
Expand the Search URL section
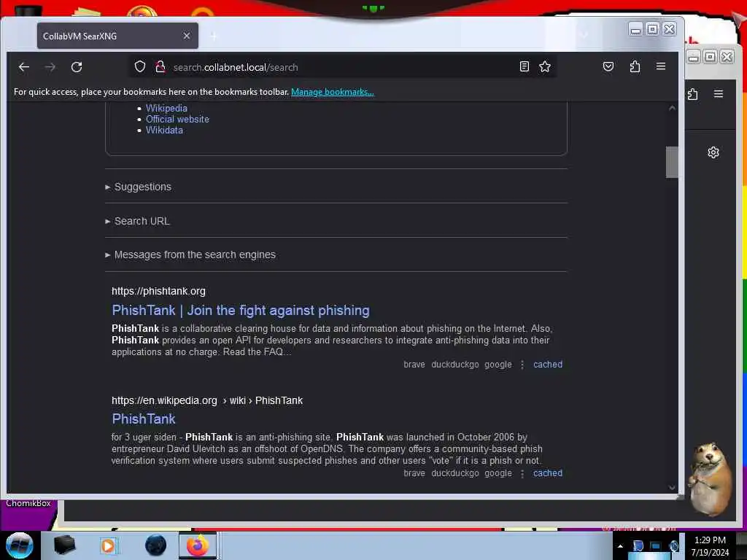click(x=138, y=221)
